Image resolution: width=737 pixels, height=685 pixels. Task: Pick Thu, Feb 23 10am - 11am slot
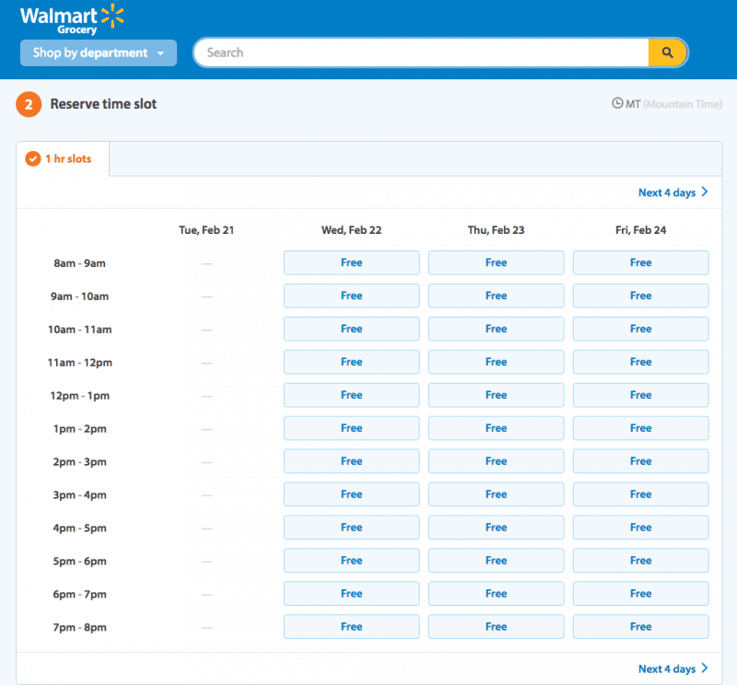coord(497,329)
